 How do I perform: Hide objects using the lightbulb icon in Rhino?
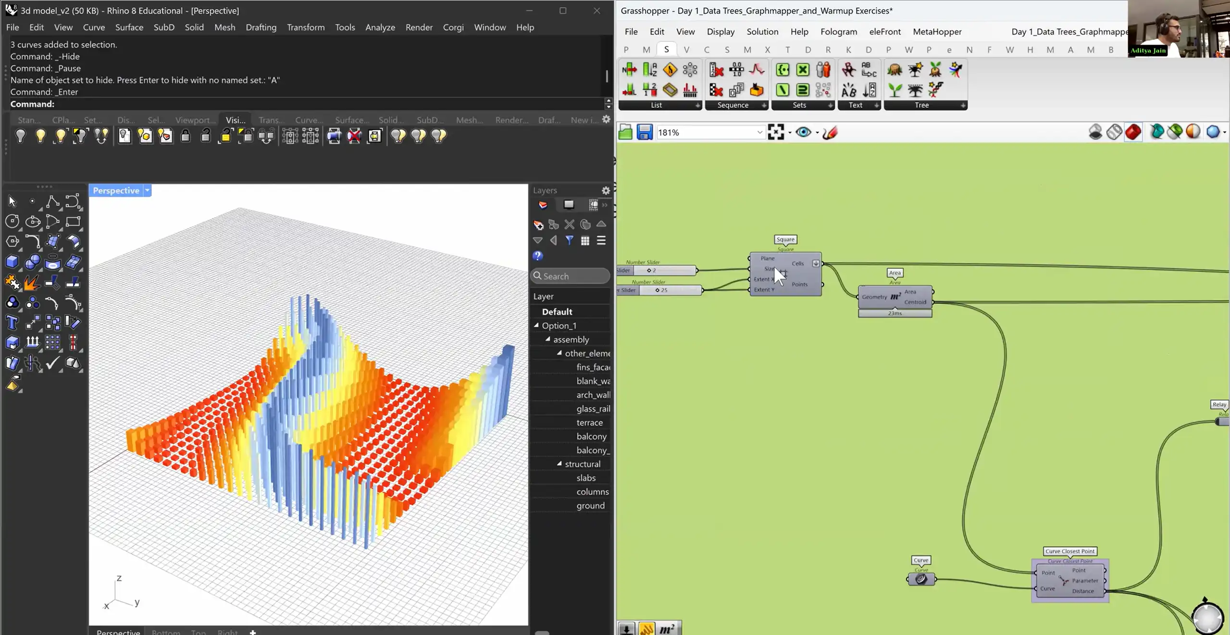pos(21,136)
